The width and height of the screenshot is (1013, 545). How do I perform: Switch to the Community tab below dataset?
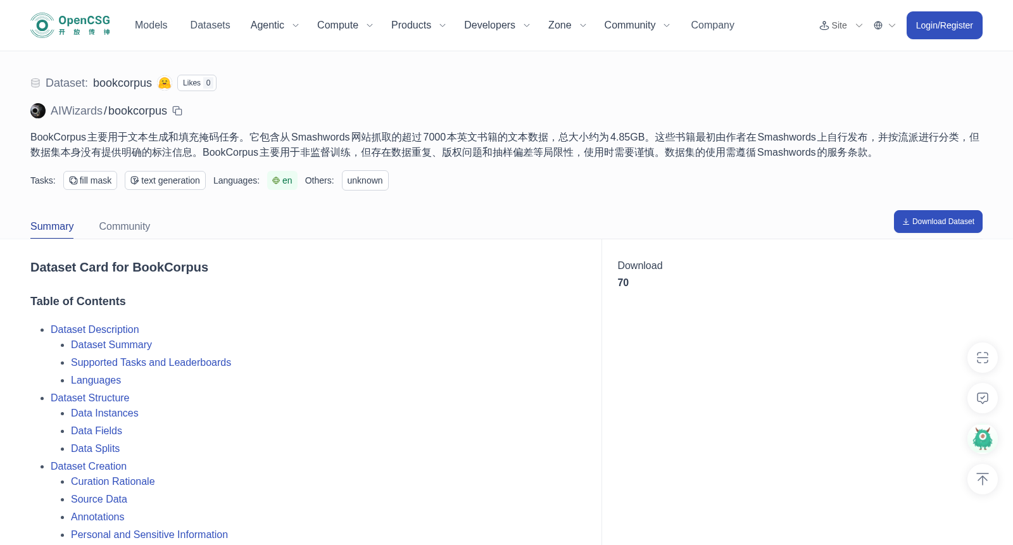click(x=125, y=226)
